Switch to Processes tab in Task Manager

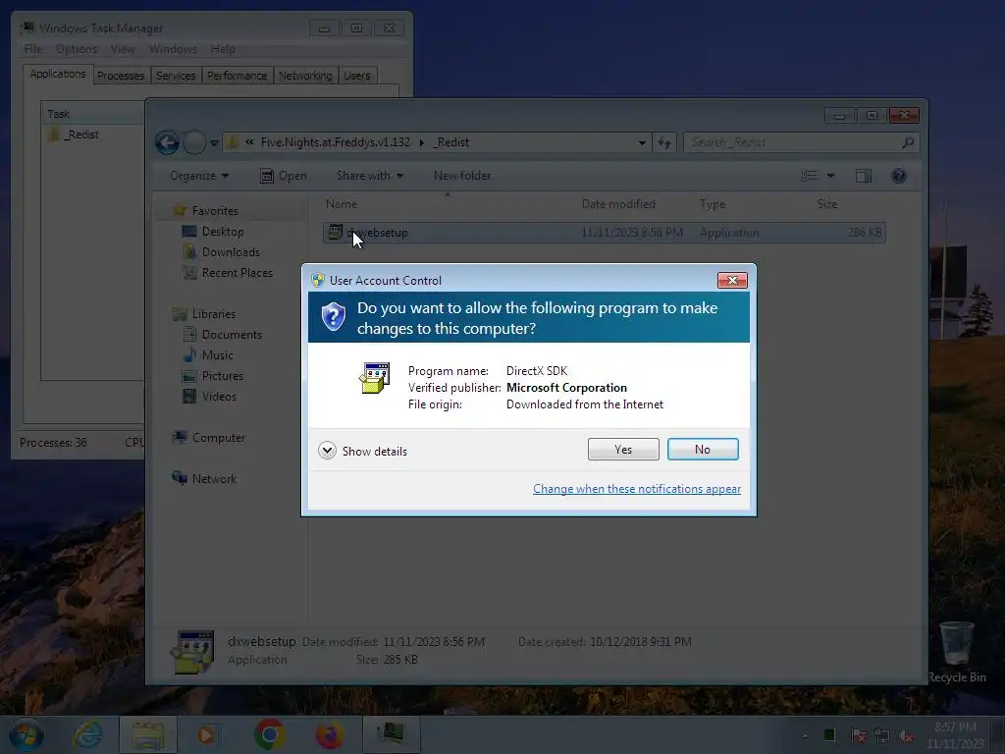click(x=121, y=76)
